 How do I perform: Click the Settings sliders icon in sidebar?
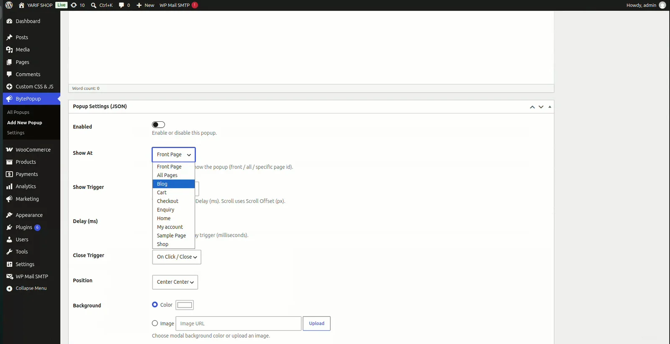(x=9, y=264)
